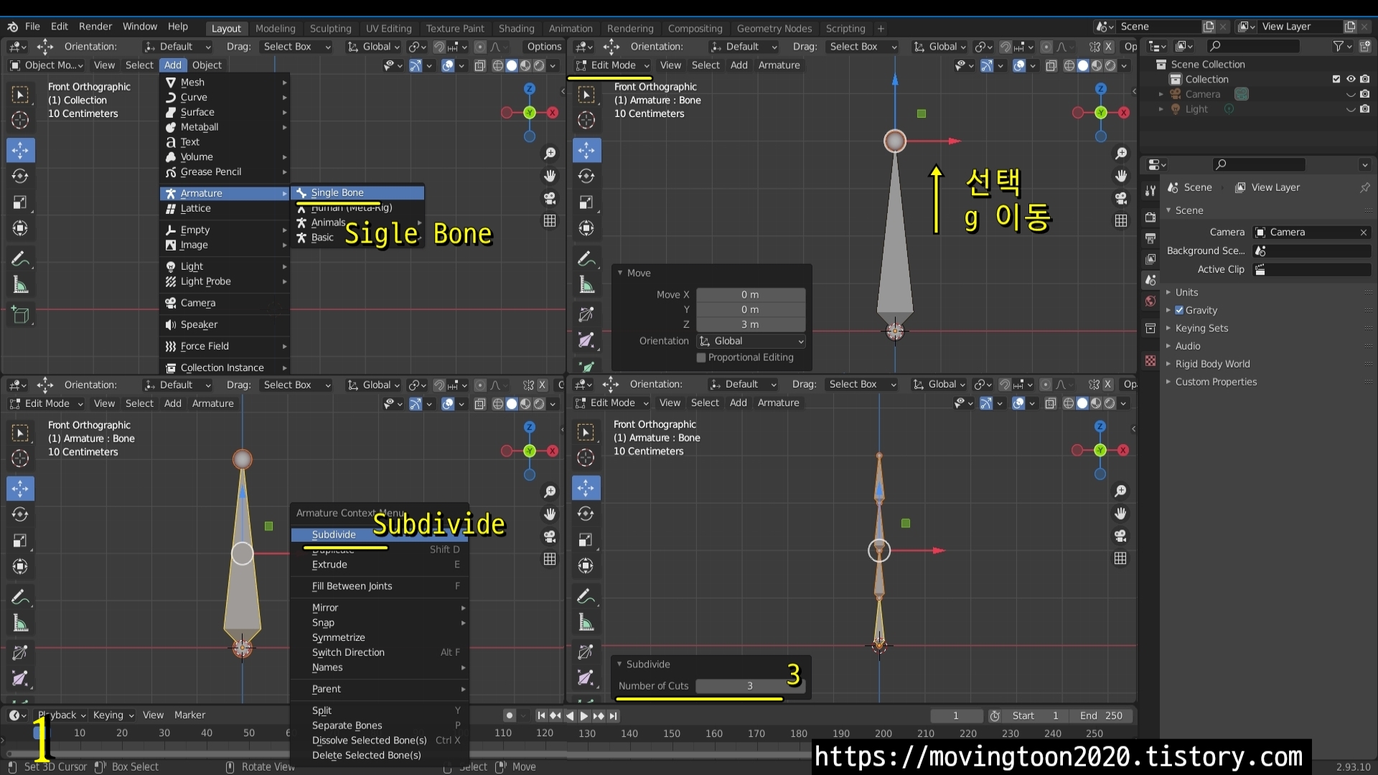Viewport: 1378px width, 775px height.
Task: Open the Object Mode dropdown
Action: tap(47, 65)
